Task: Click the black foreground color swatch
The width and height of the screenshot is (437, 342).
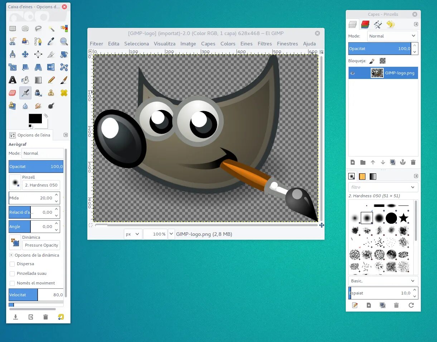Action: (35, 119)
